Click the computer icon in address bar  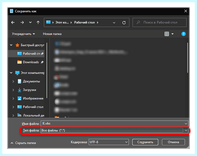point(48,22)
